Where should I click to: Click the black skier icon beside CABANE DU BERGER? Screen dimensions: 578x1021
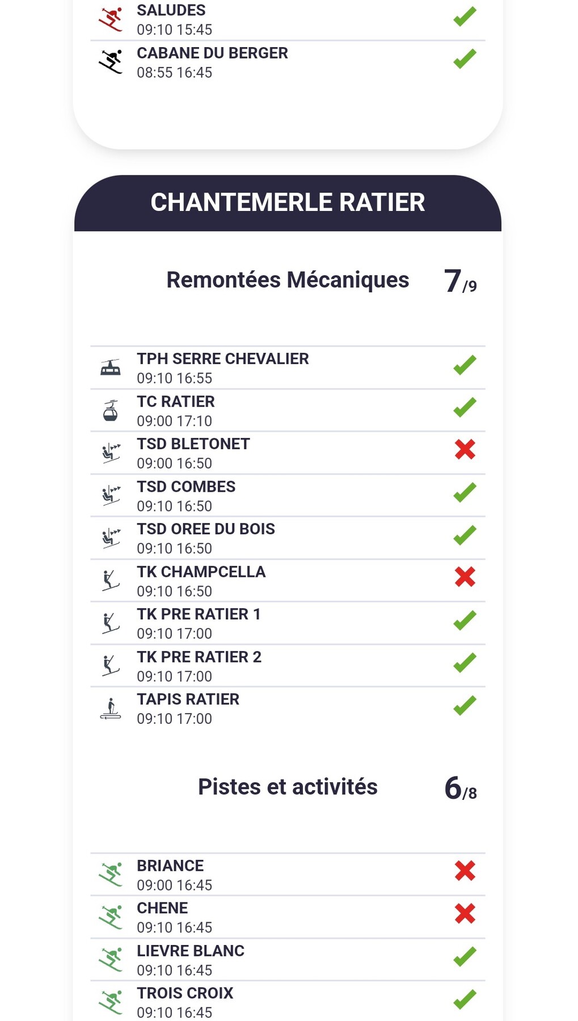coord(111,62)
